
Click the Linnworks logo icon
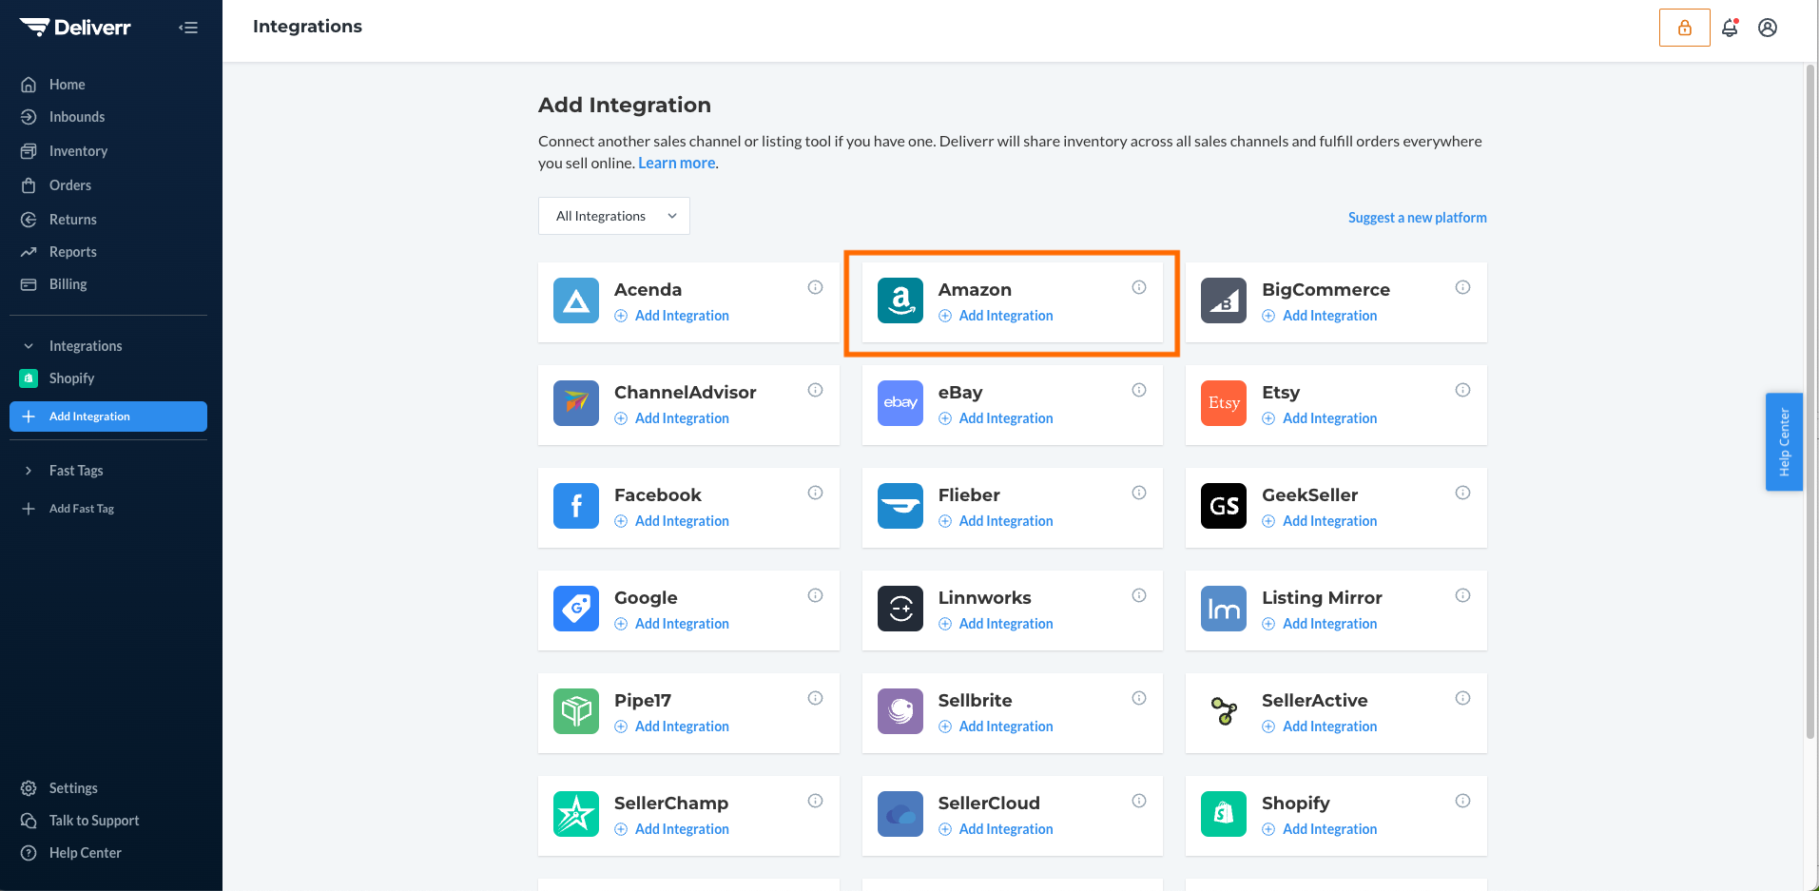pos(900,609)
